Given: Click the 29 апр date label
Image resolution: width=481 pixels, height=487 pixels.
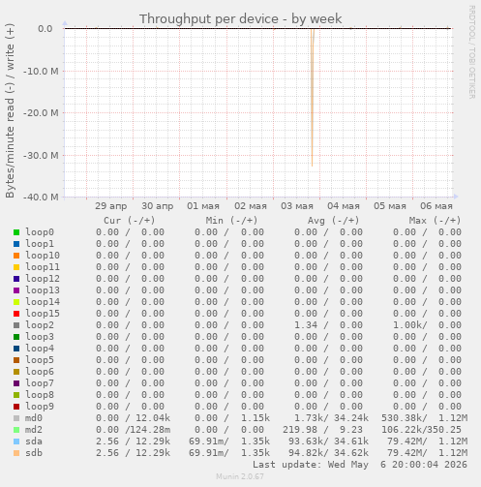Looking at the screenshot, I should [x=110, y=206].
